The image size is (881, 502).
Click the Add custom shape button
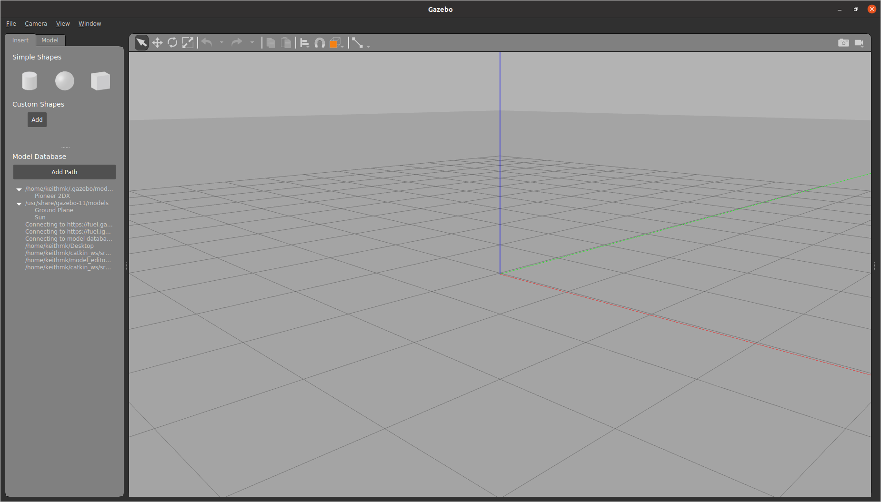point(37,120)
